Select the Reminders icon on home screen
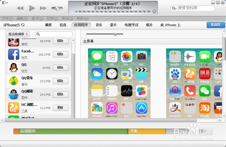The width and height of the screenshot is (226, 147). pos(112,91)
